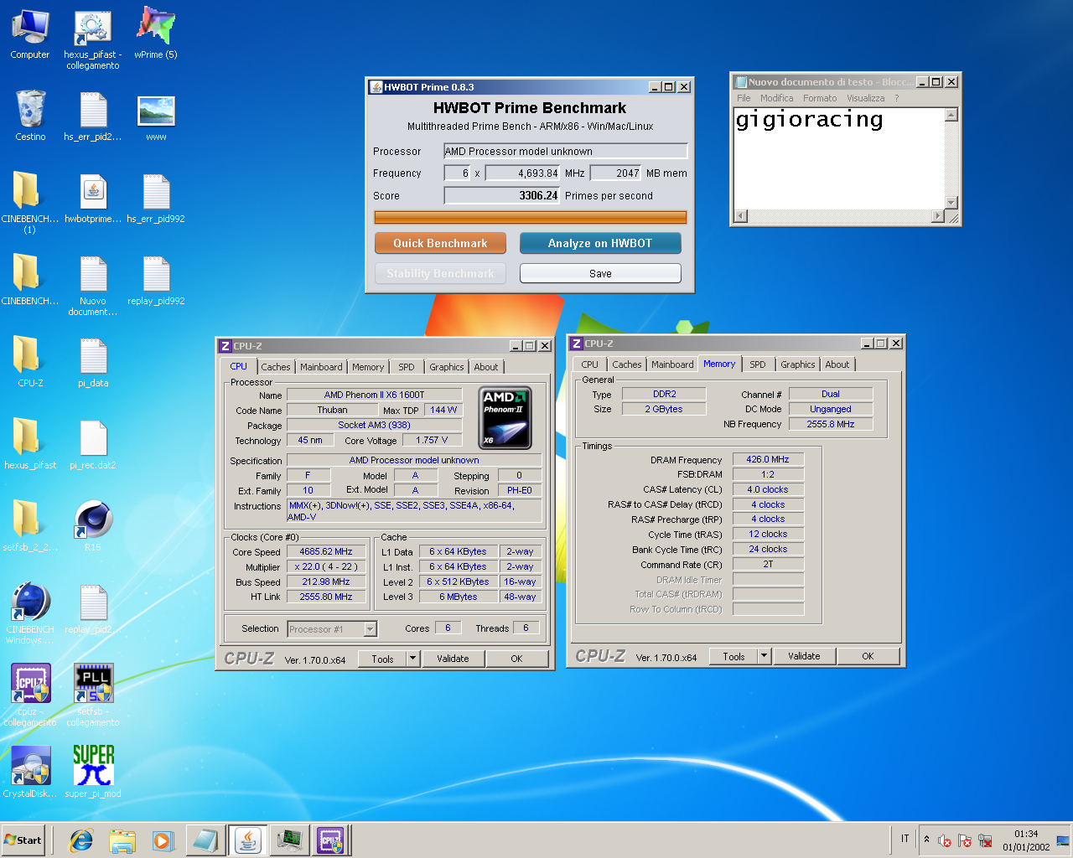Click the DRAM Frequency value 426.0 MHz
Viewport: 1073px width, 858px height.
tap(768, 459)
